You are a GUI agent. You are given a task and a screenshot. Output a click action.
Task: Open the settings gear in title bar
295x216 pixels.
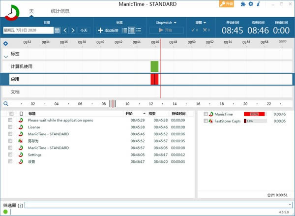(251, 4)
